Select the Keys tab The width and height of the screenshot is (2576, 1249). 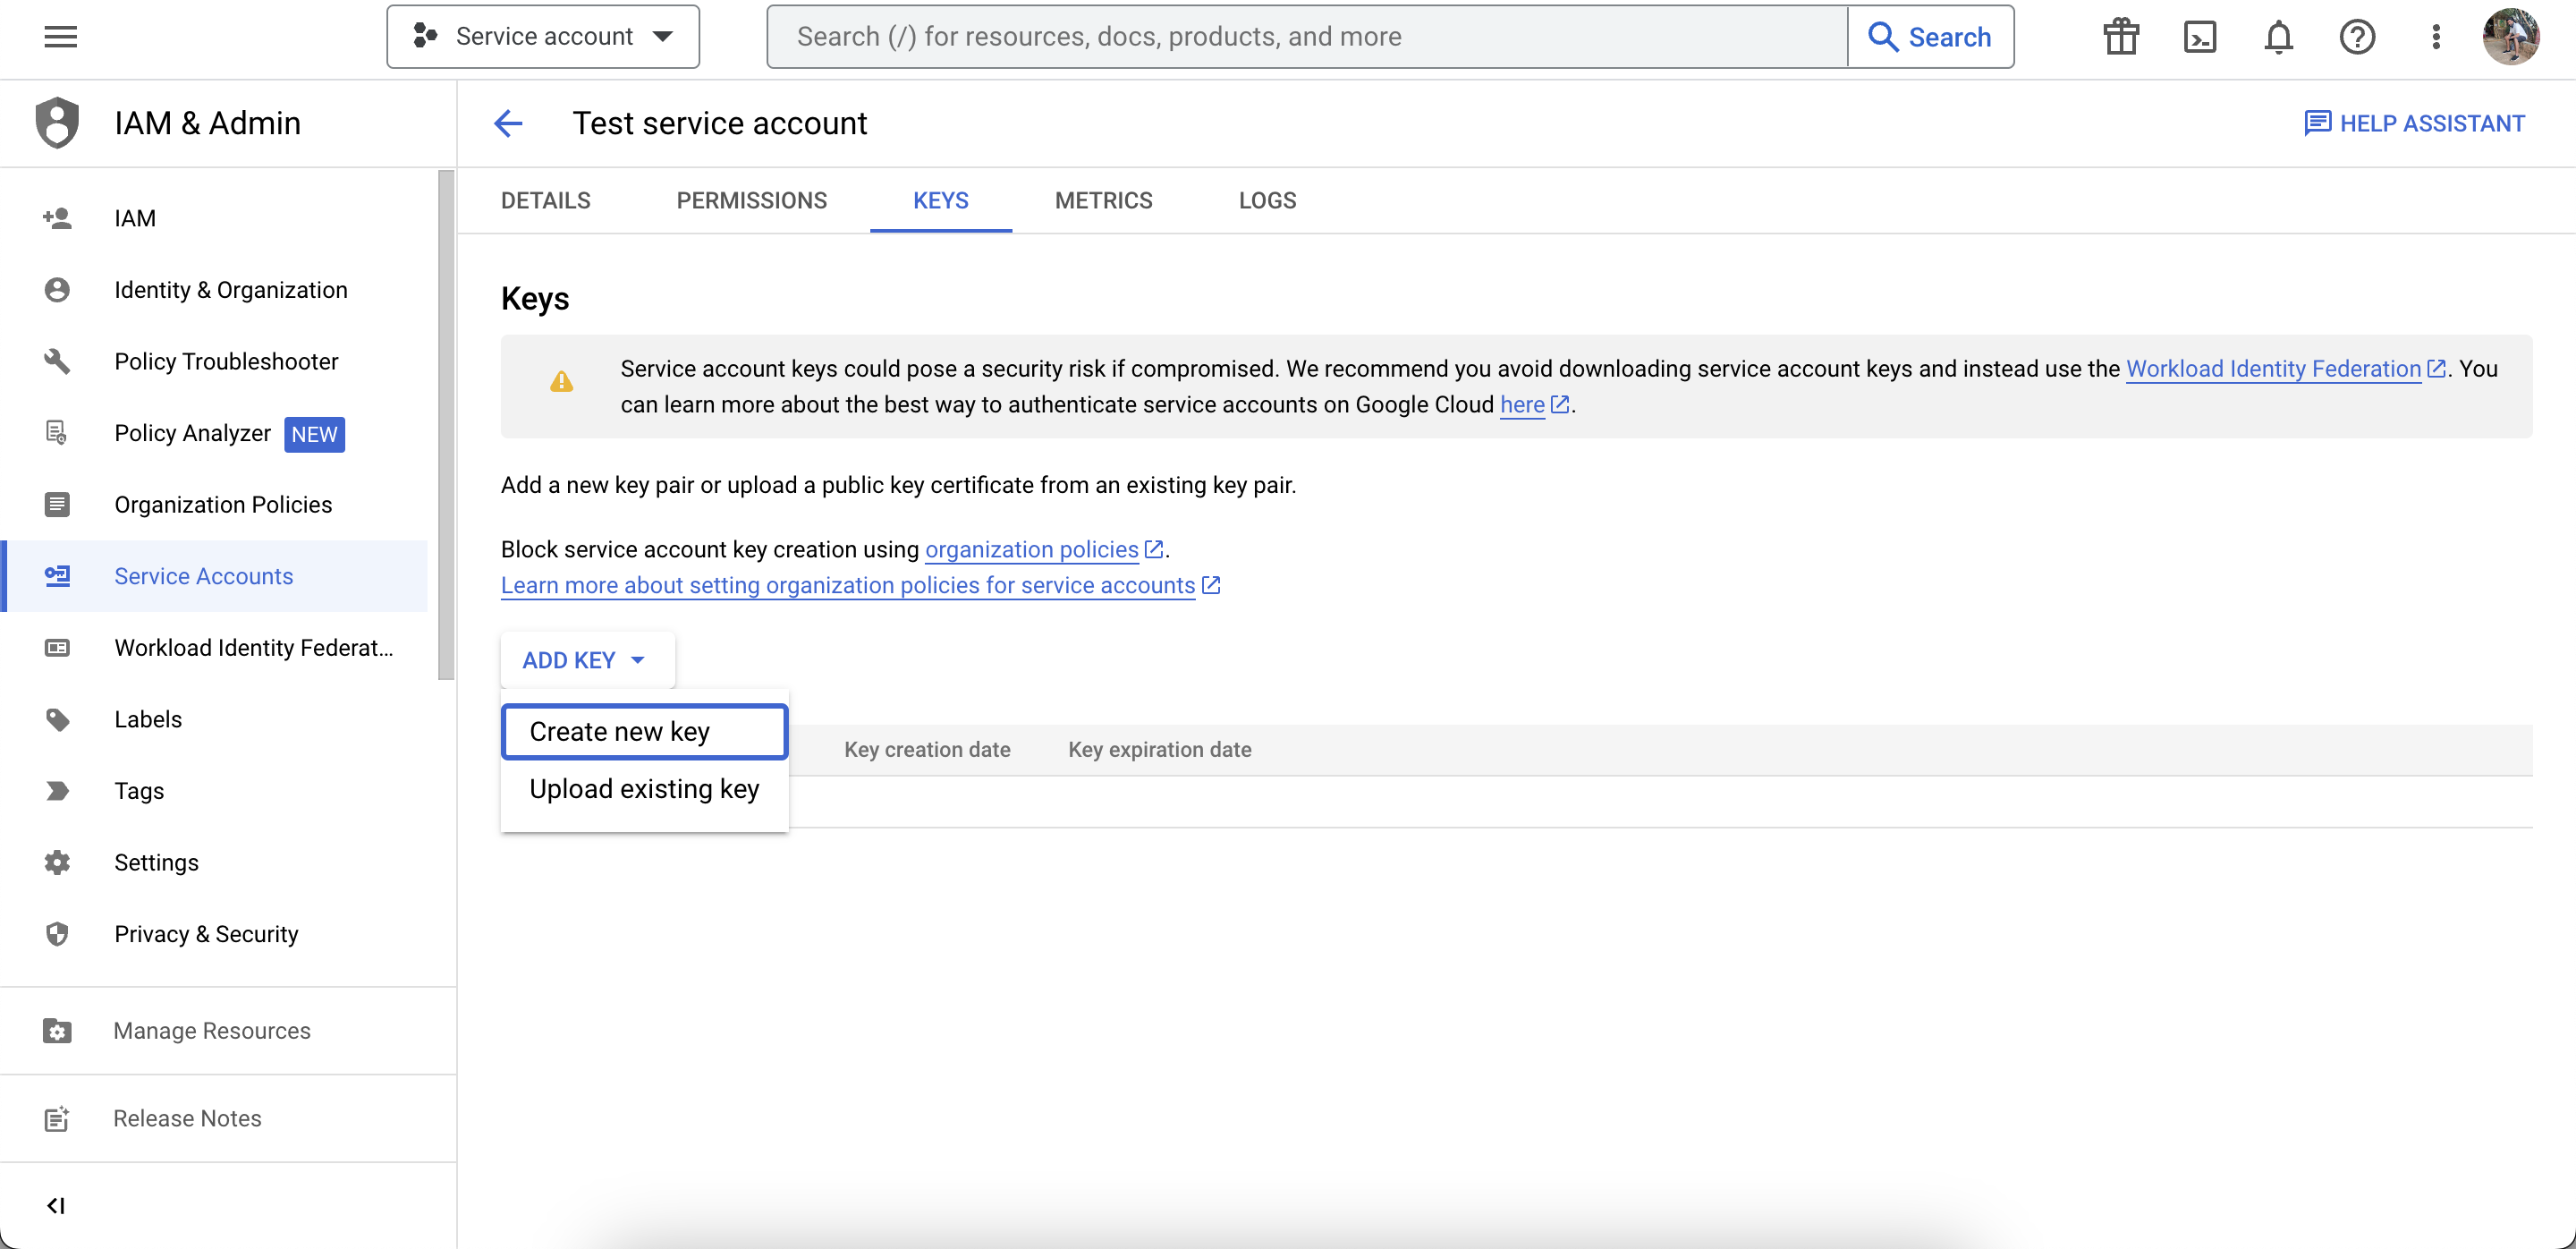(940, 200)
